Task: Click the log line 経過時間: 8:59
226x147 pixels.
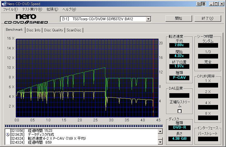Action: (40, 142)
